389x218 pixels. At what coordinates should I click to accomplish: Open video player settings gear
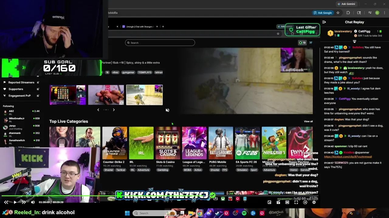point(314,202)
